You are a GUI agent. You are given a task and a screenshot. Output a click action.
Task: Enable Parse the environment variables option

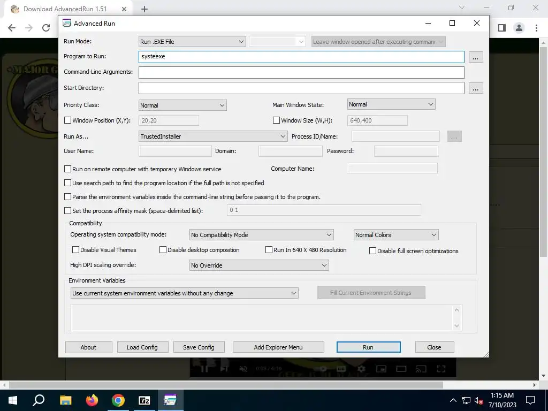(x=68, y=197)
